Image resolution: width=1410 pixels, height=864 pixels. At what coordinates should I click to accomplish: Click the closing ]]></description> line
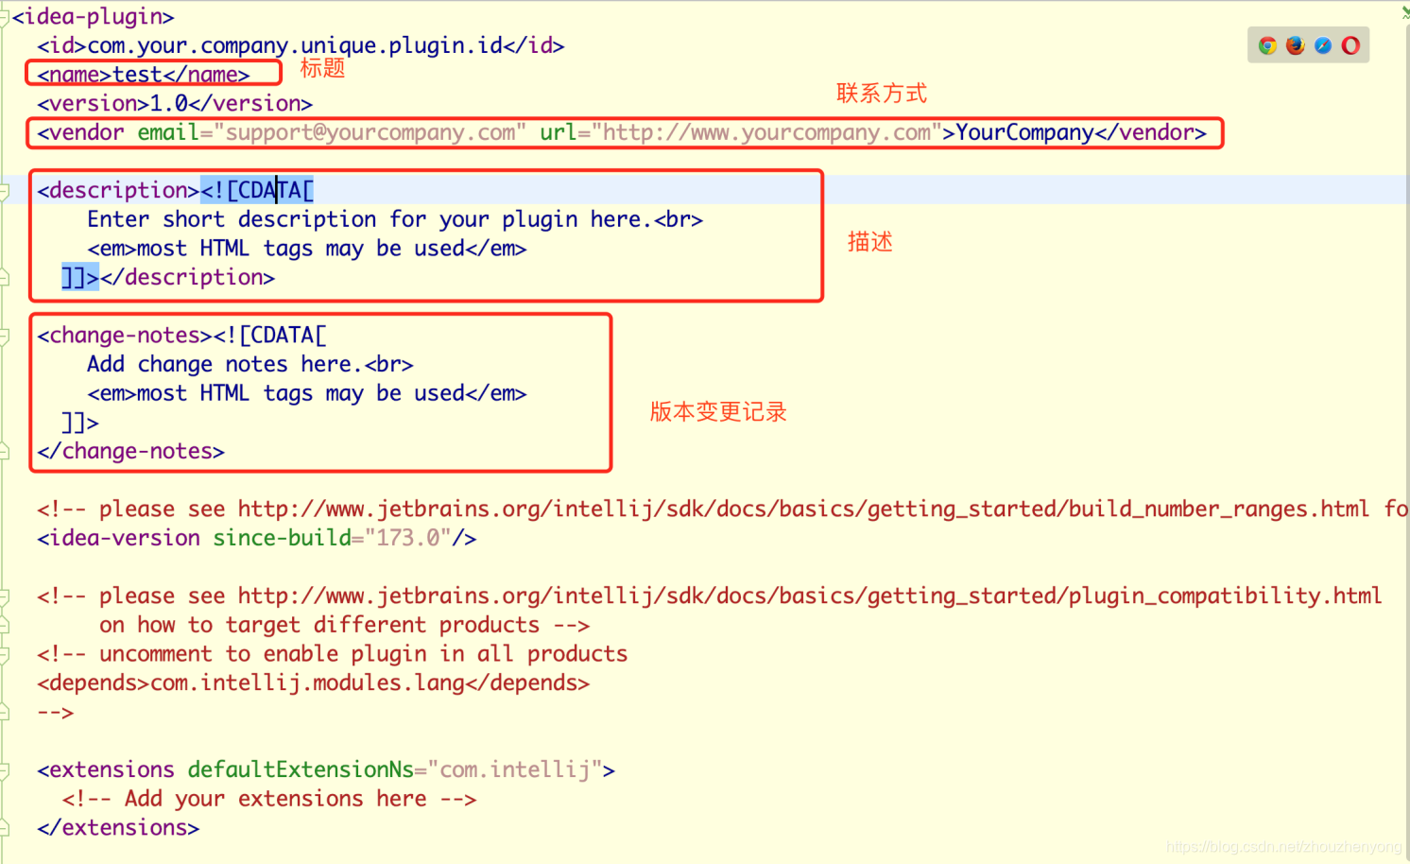(x=168, y=278)
